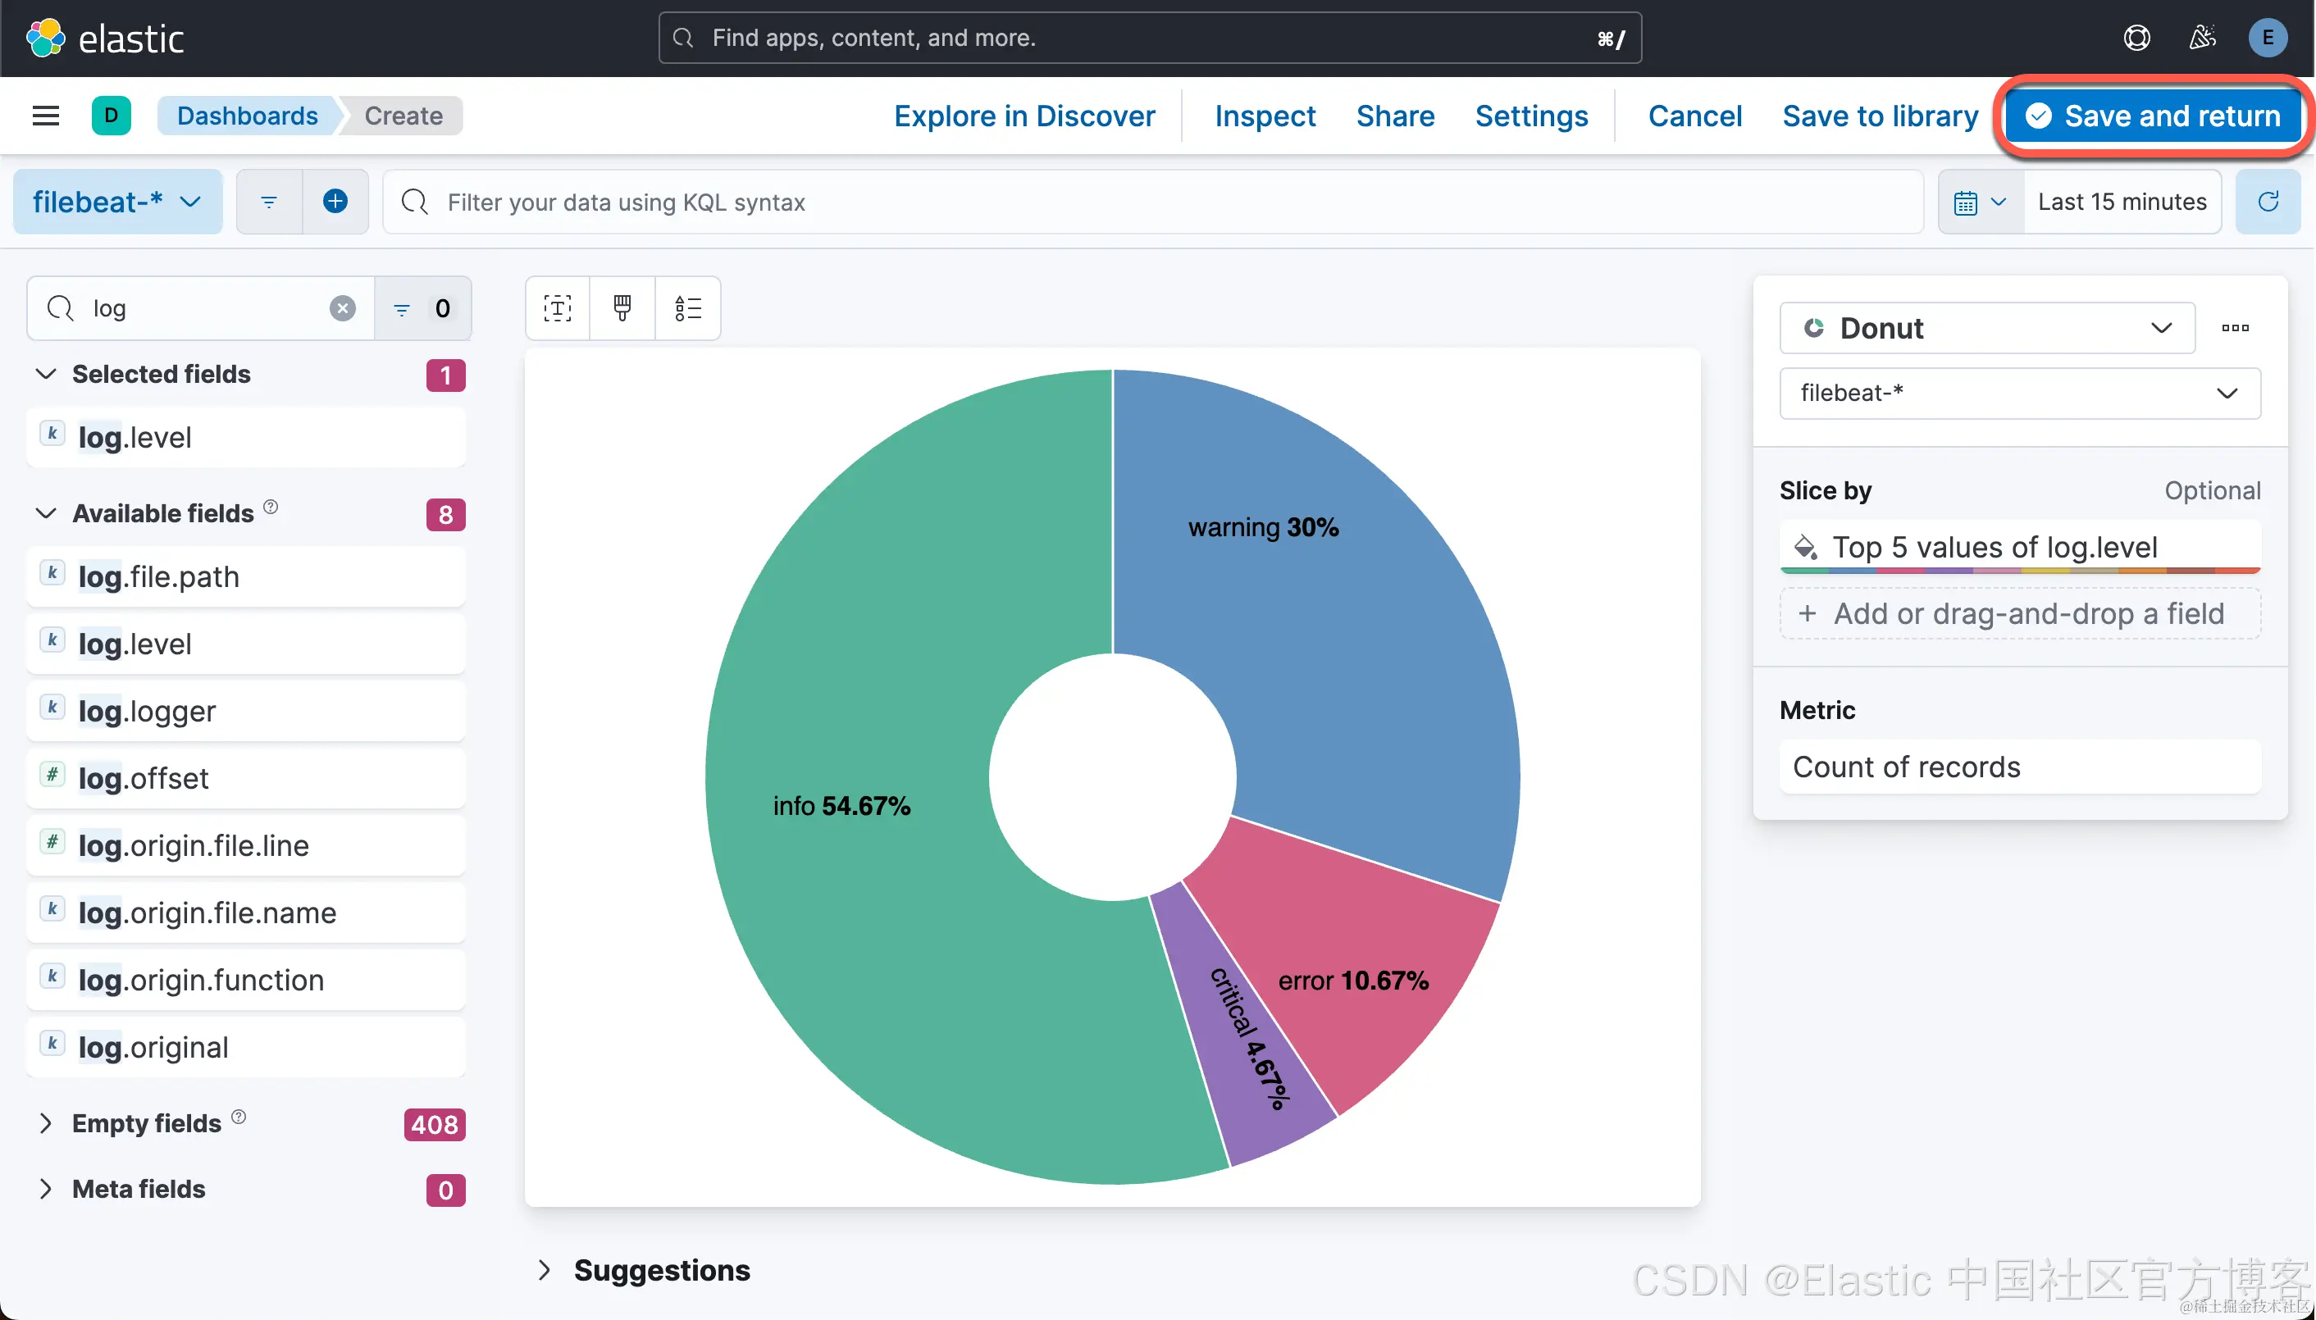The image size is (2316, 1320).
Task: Click the Explore in Discover link
Action: tap(1024, 116)
